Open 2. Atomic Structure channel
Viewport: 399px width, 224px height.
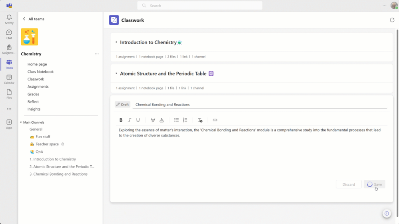click(x=62, y=167)
